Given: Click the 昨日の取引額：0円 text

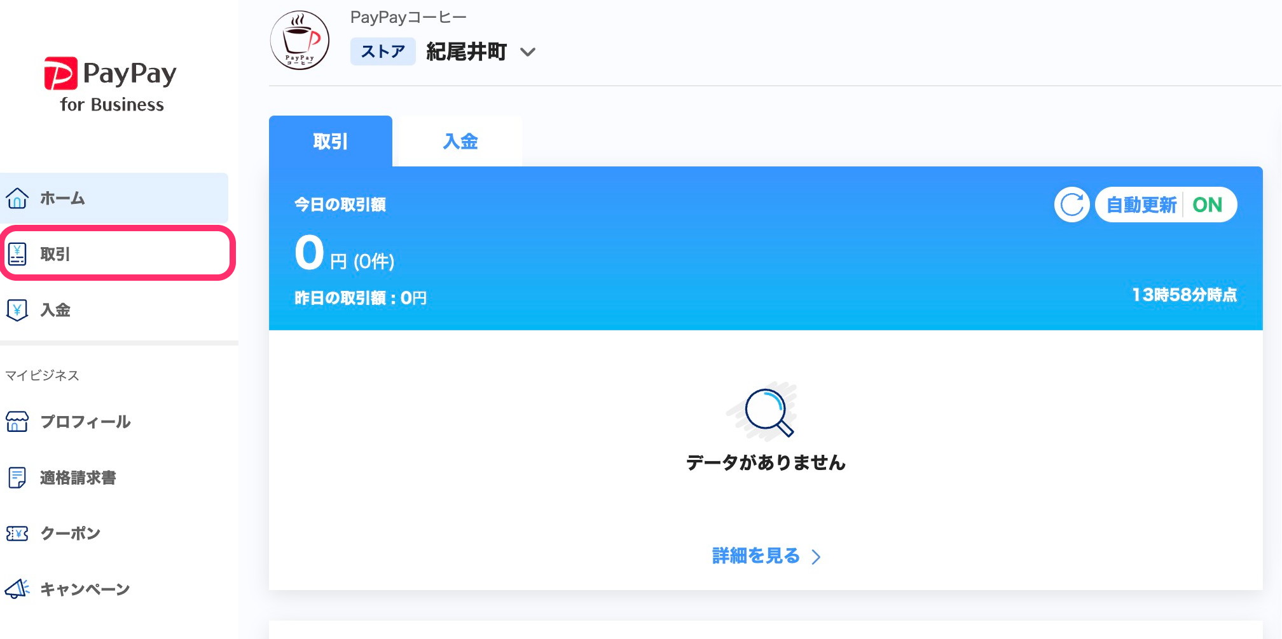Looking at the screenshot, I should (361, 298).
